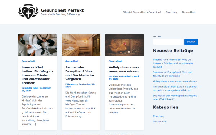Open post title 'Sauna oder Dampfbad?' card heading

point(80,73)
